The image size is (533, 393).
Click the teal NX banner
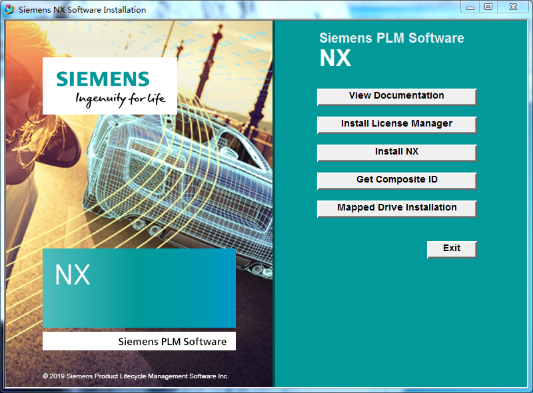coord(139,288)
